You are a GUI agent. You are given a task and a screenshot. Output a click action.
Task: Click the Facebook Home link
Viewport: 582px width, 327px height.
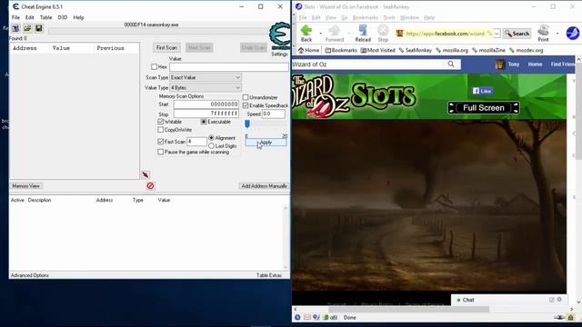pyautogui.click(x=535, y=64)
